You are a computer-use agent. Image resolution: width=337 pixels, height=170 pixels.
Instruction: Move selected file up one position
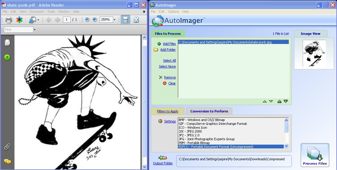(265, 101)
